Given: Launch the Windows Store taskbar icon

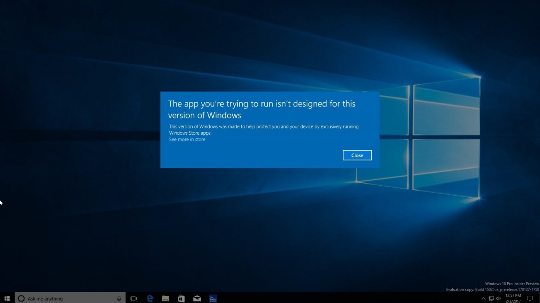Looking at the screenshot, I should click(x=181, y=298).
